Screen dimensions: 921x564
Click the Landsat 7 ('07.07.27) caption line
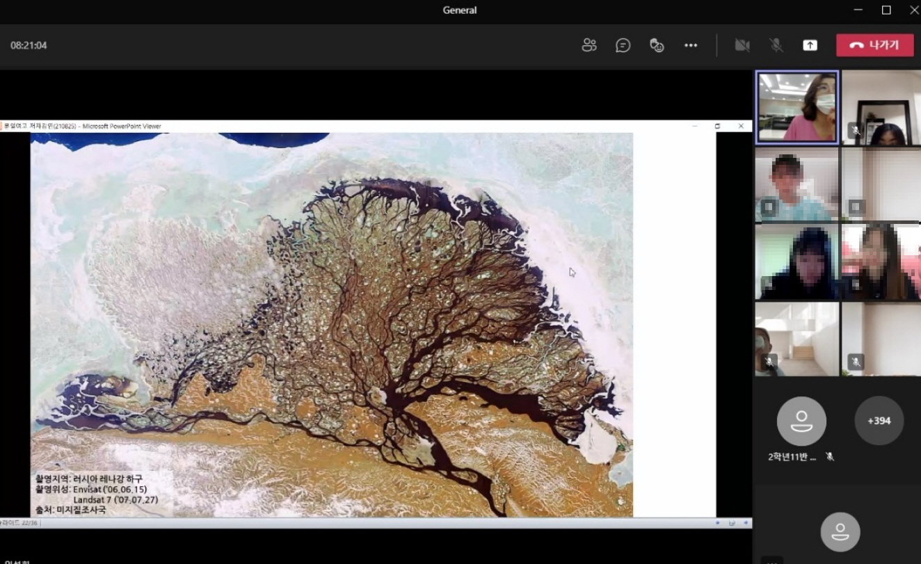point(115,499)
